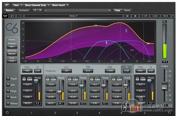Click the Output fader handle
177x116 pixels.
164,86
